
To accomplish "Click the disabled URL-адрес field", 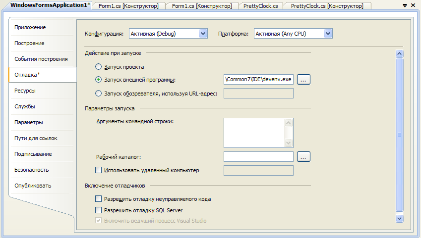I will [x=258, y=93].
